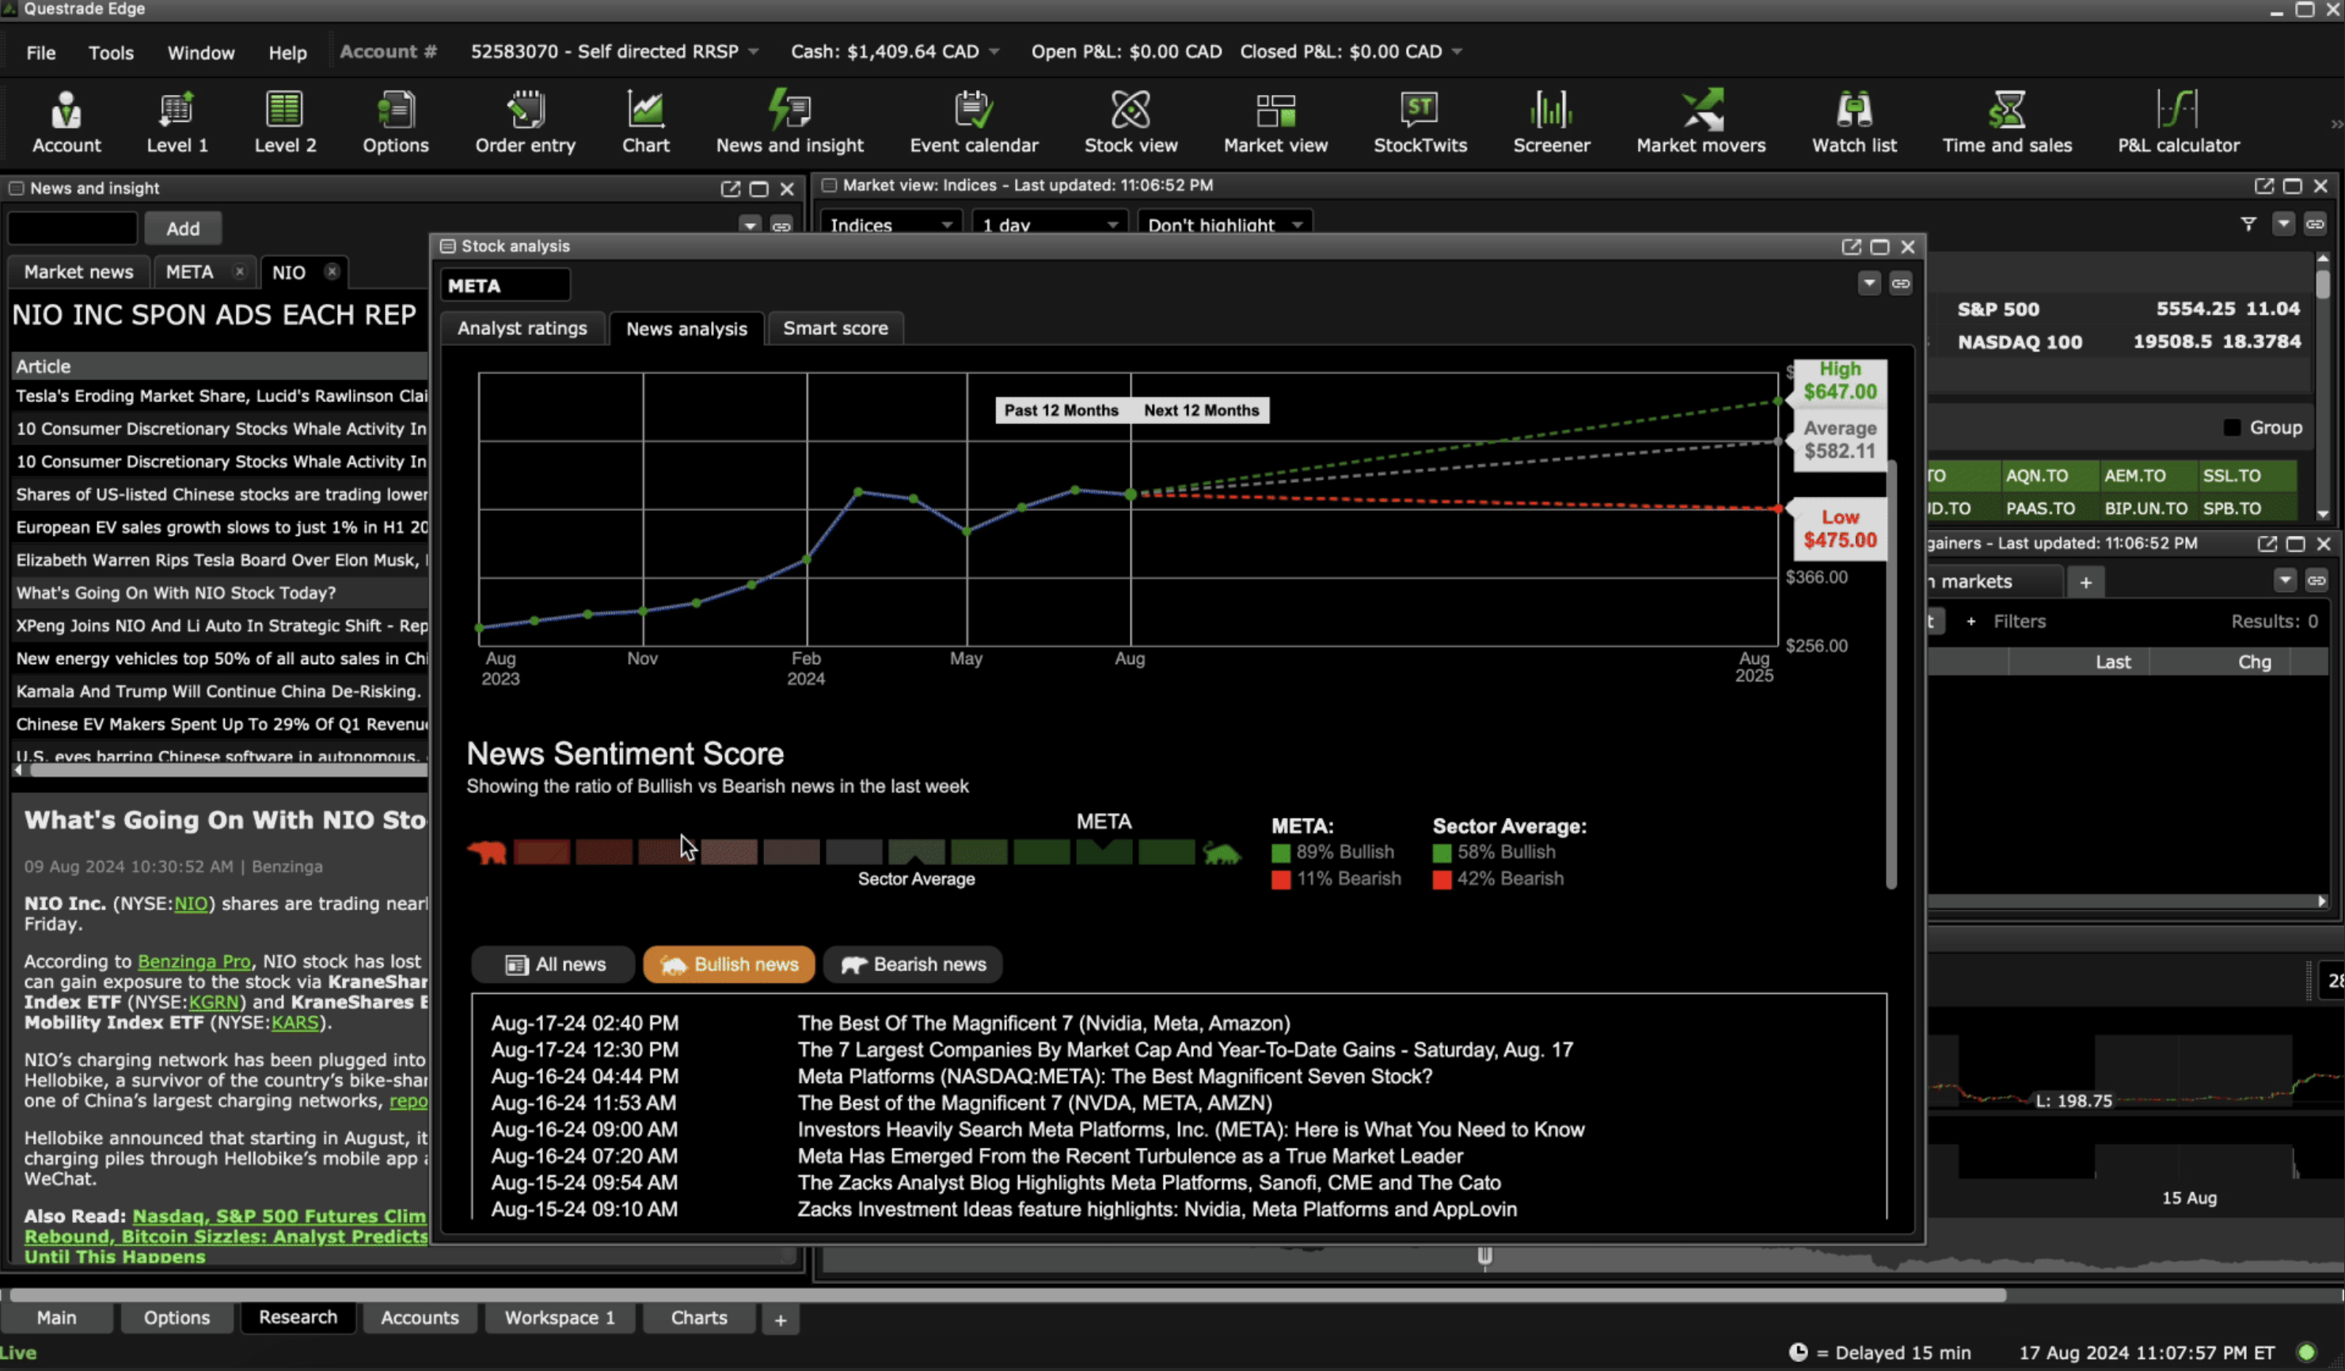Expand the Cash balance dropdown
The width and height of the screenshot is (2345, 1371).
point(994,52)
